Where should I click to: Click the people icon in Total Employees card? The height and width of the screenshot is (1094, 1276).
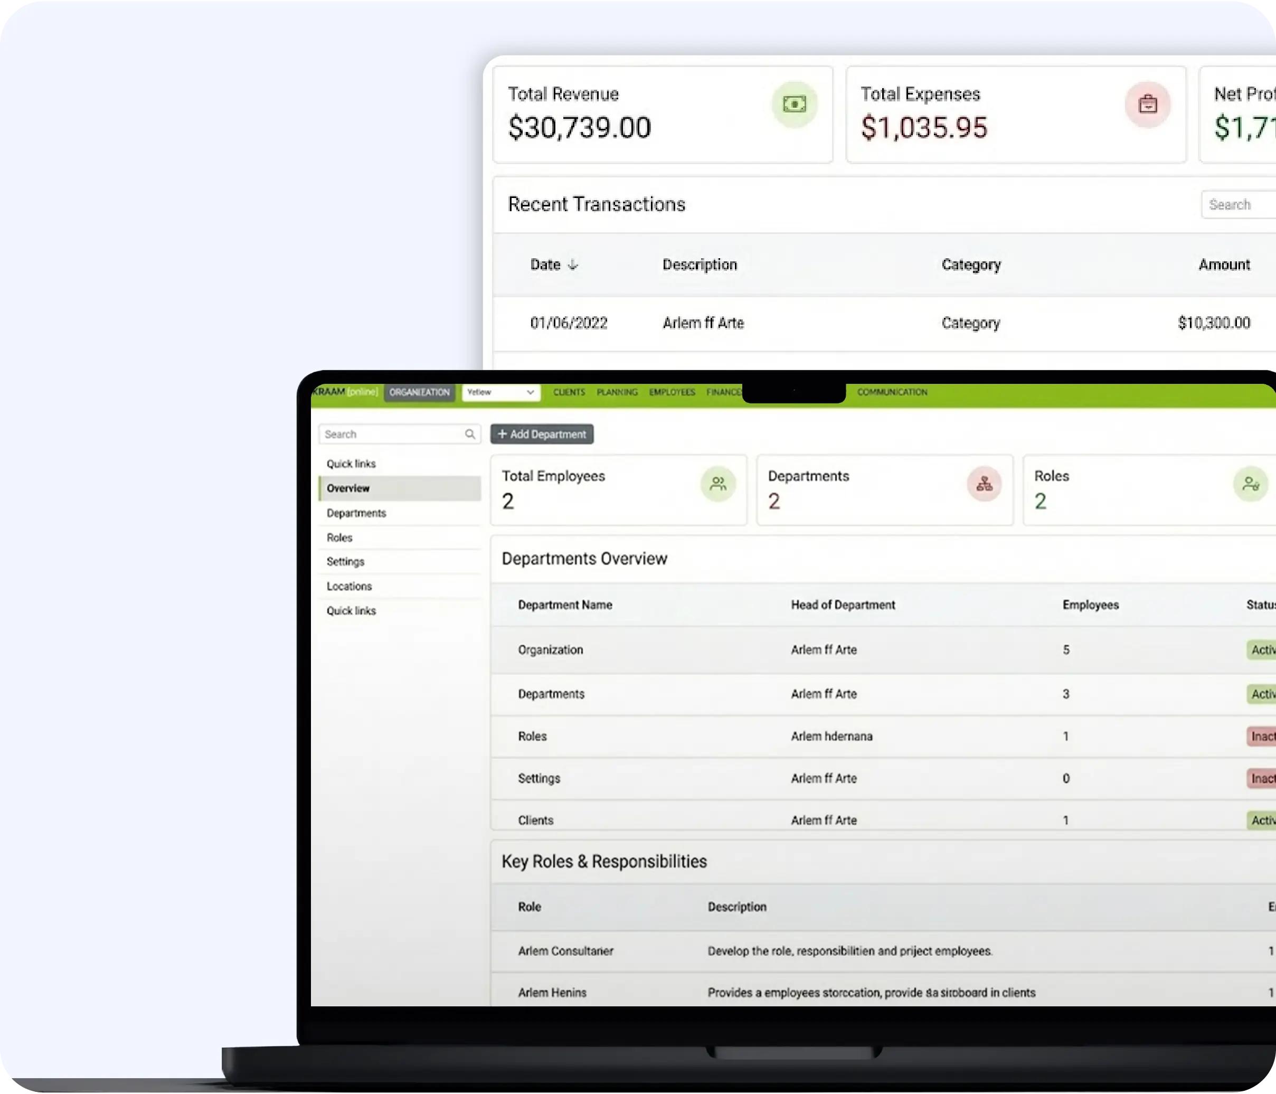point(718,484)
